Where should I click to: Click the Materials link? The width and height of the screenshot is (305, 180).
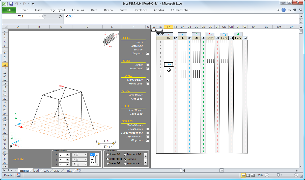[137, 46]
